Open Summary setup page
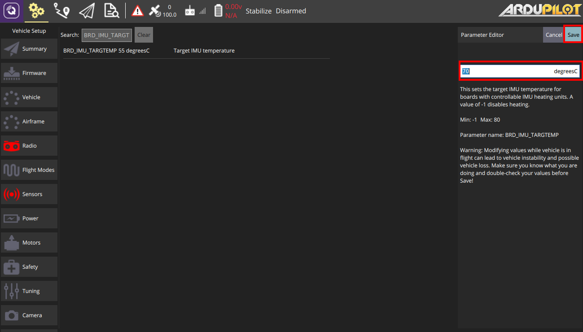This screenshot has height=332, width=583. click(29, 48)
